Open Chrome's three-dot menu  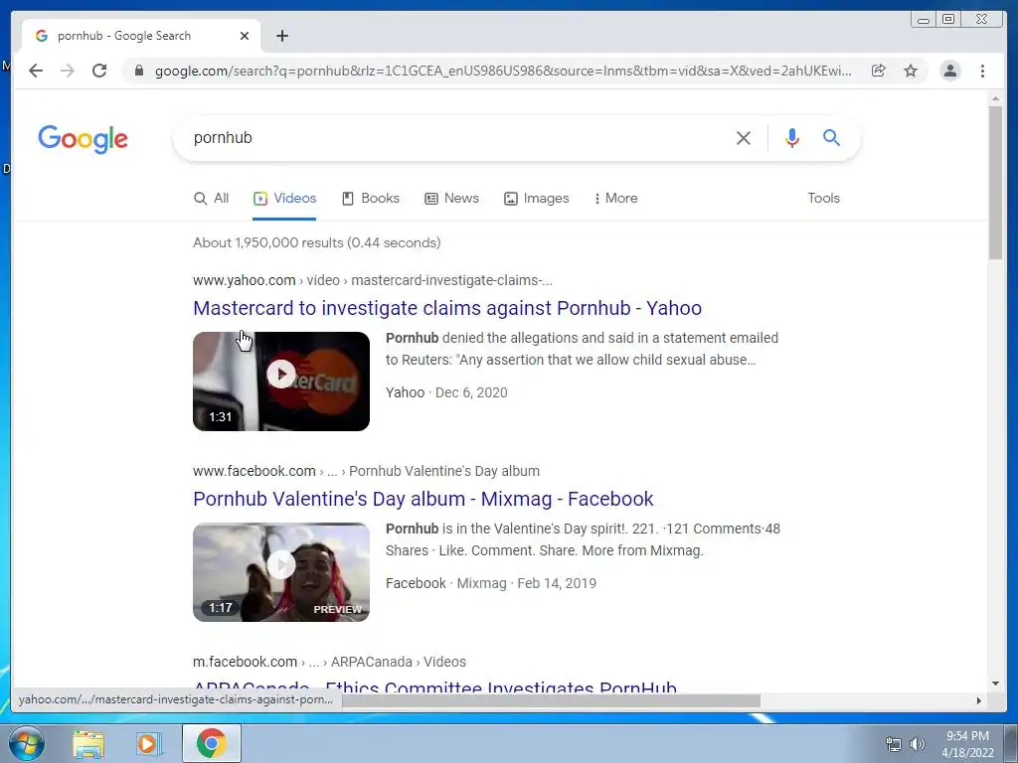pyautogui.click(x=982, y=71)
